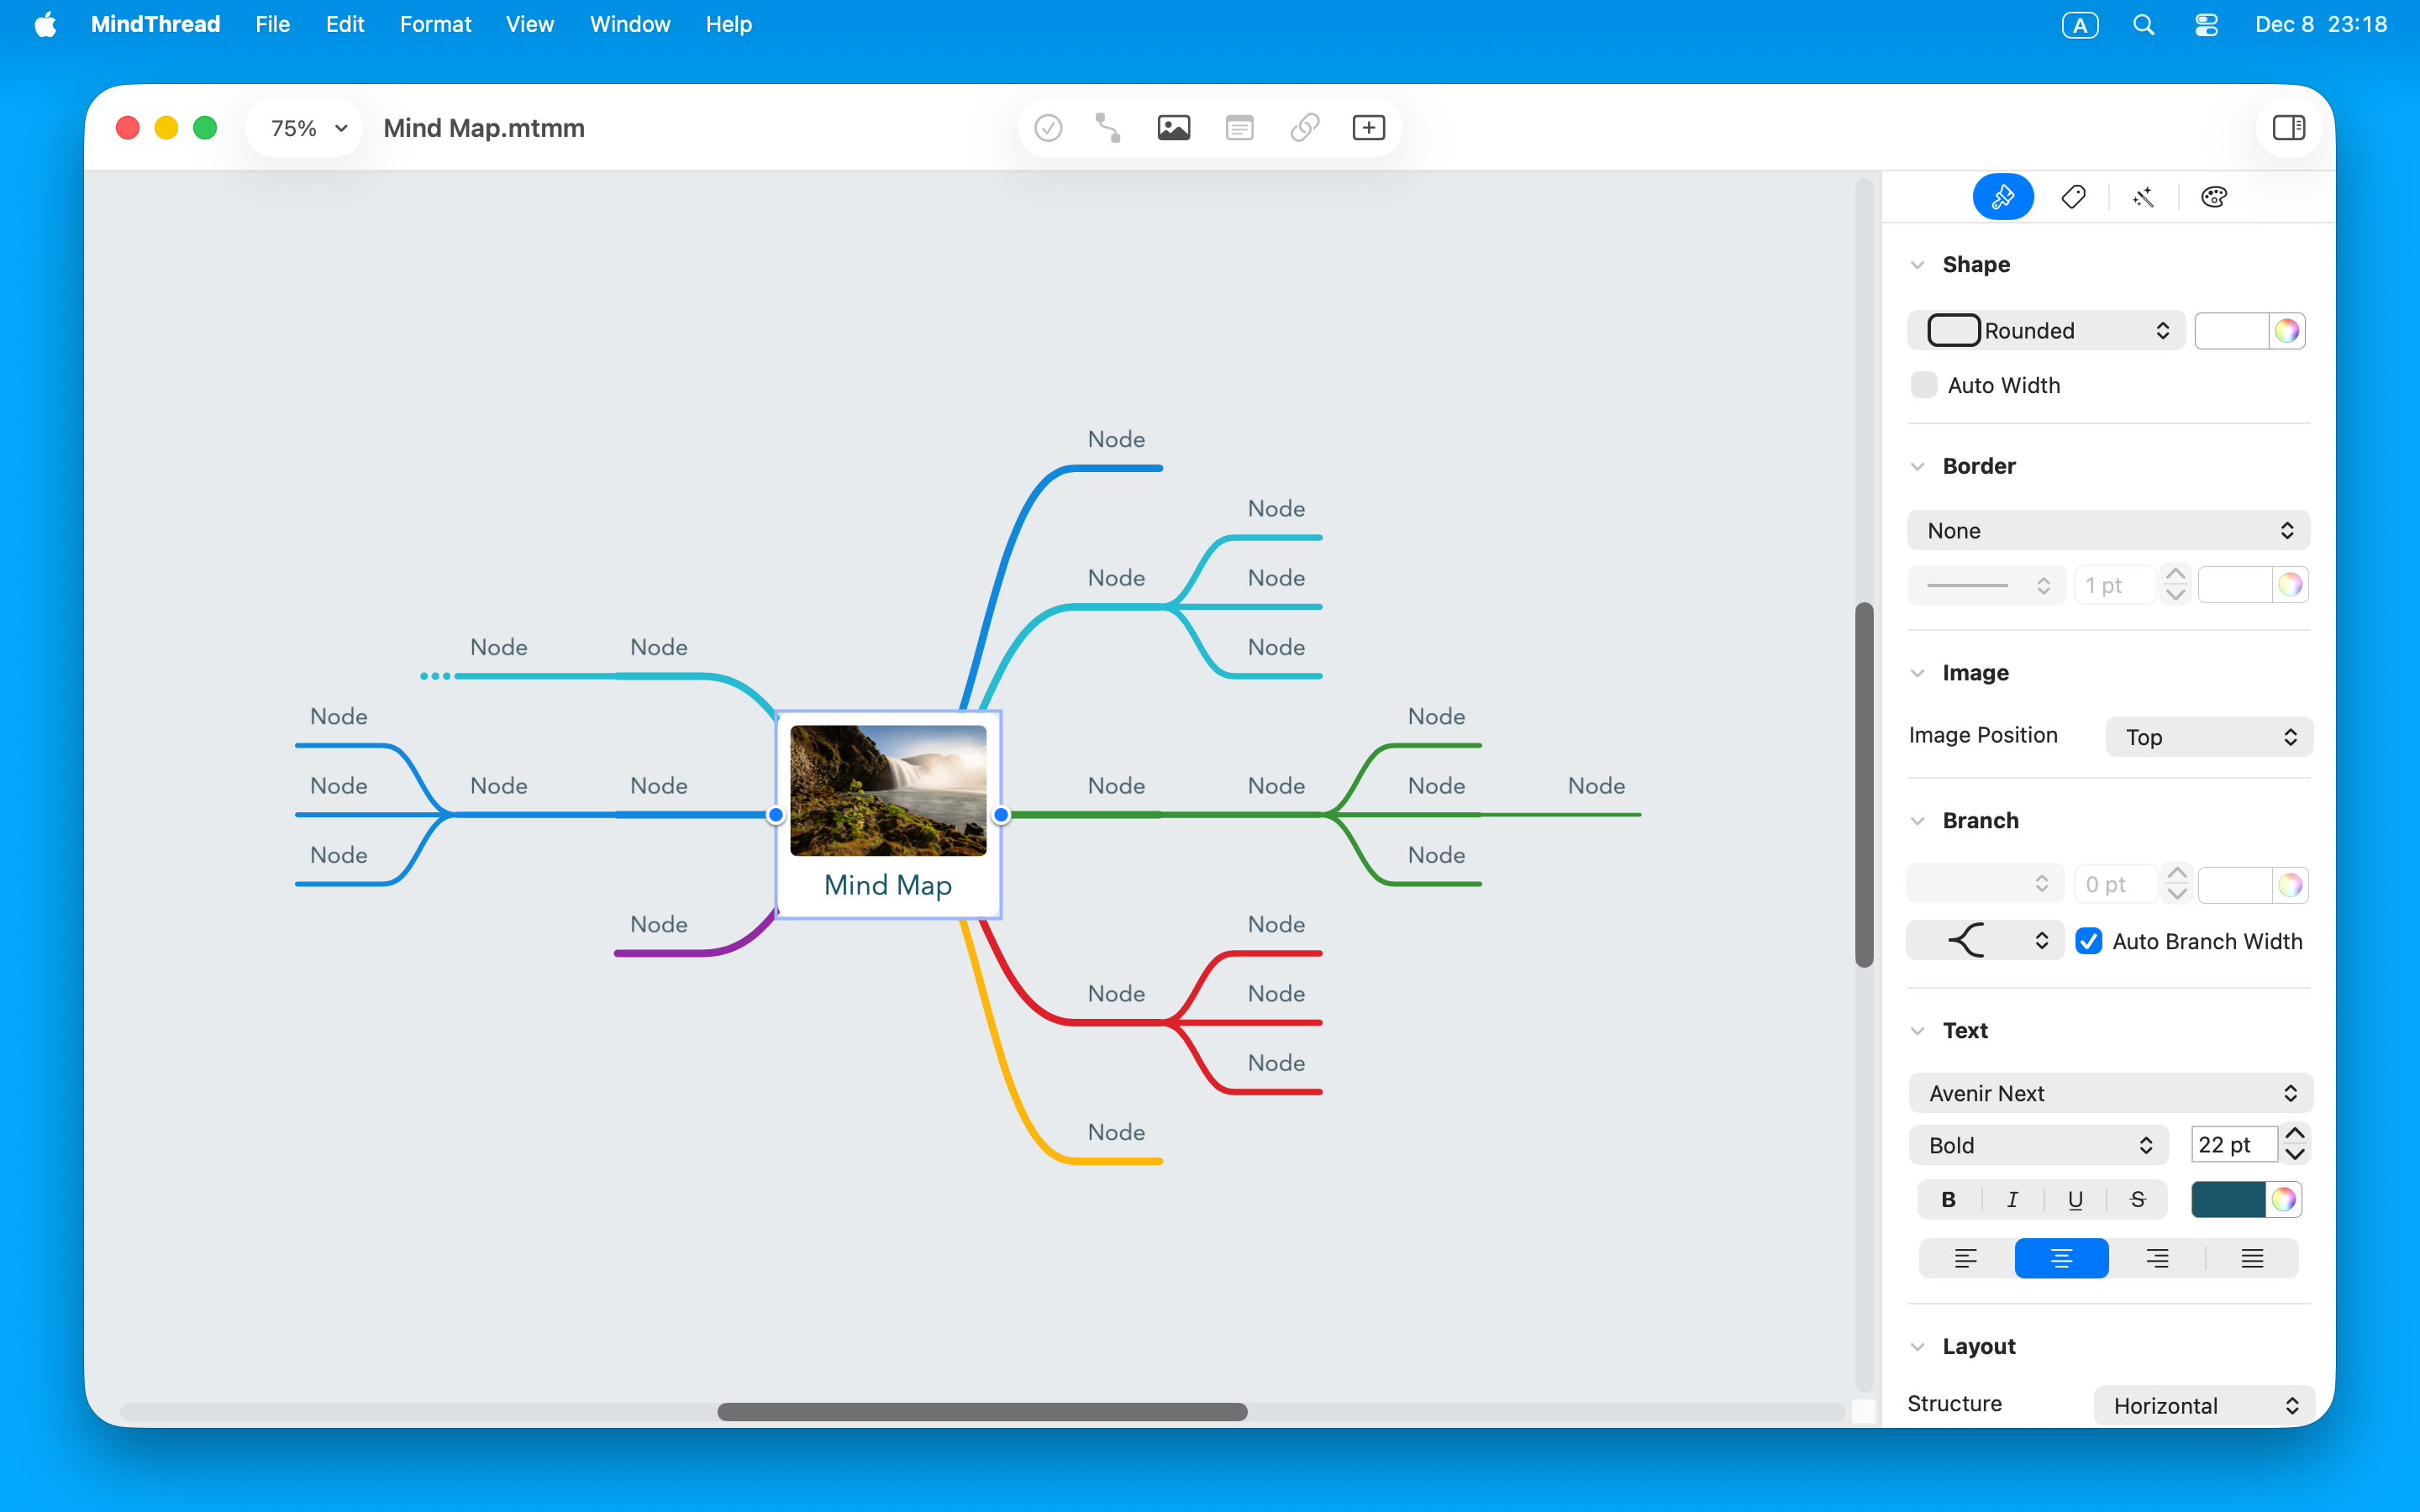Open the border color wheel picker
The width and height of the screenshot is (2420, 1512).
pyautogui.click(x=2290, y=585)
